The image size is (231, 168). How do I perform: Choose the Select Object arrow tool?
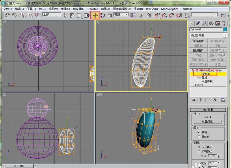click(x=65, y=16)
